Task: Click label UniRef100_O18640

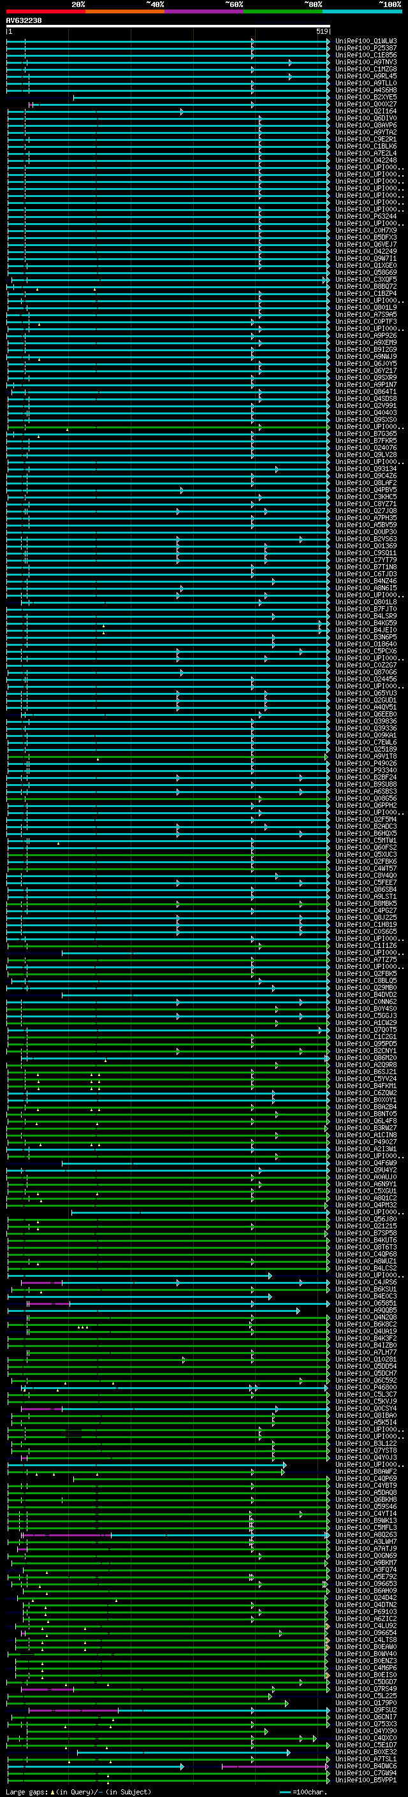Action: point(366,644)
